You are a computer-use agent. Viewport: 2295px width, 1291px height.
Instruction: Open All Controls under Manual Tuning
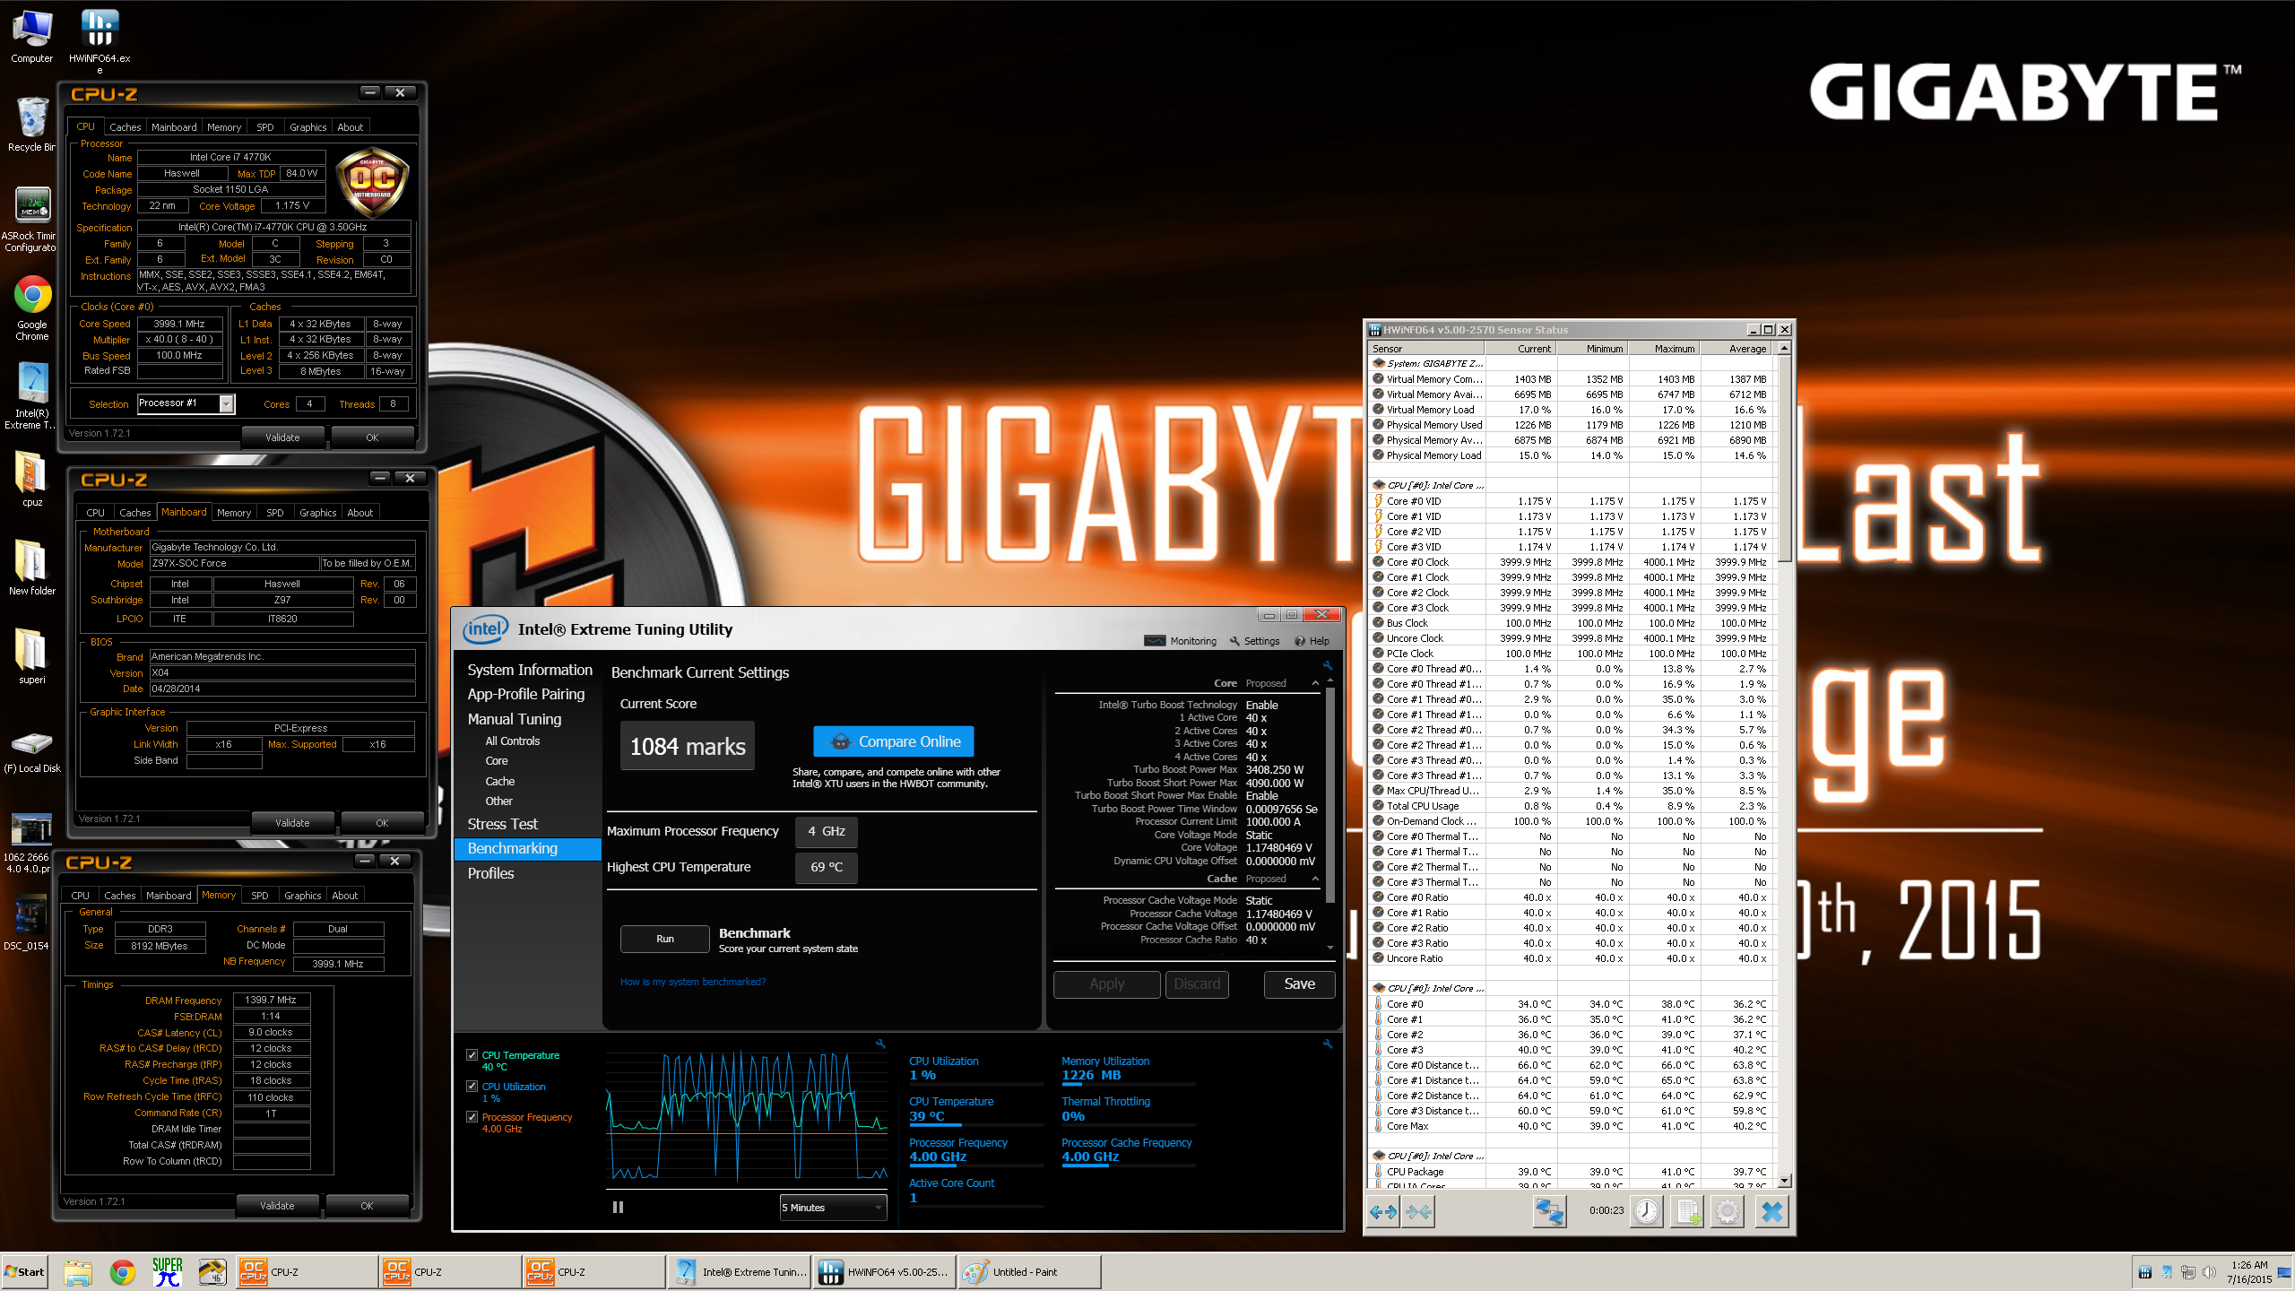[x=513, y=741]
